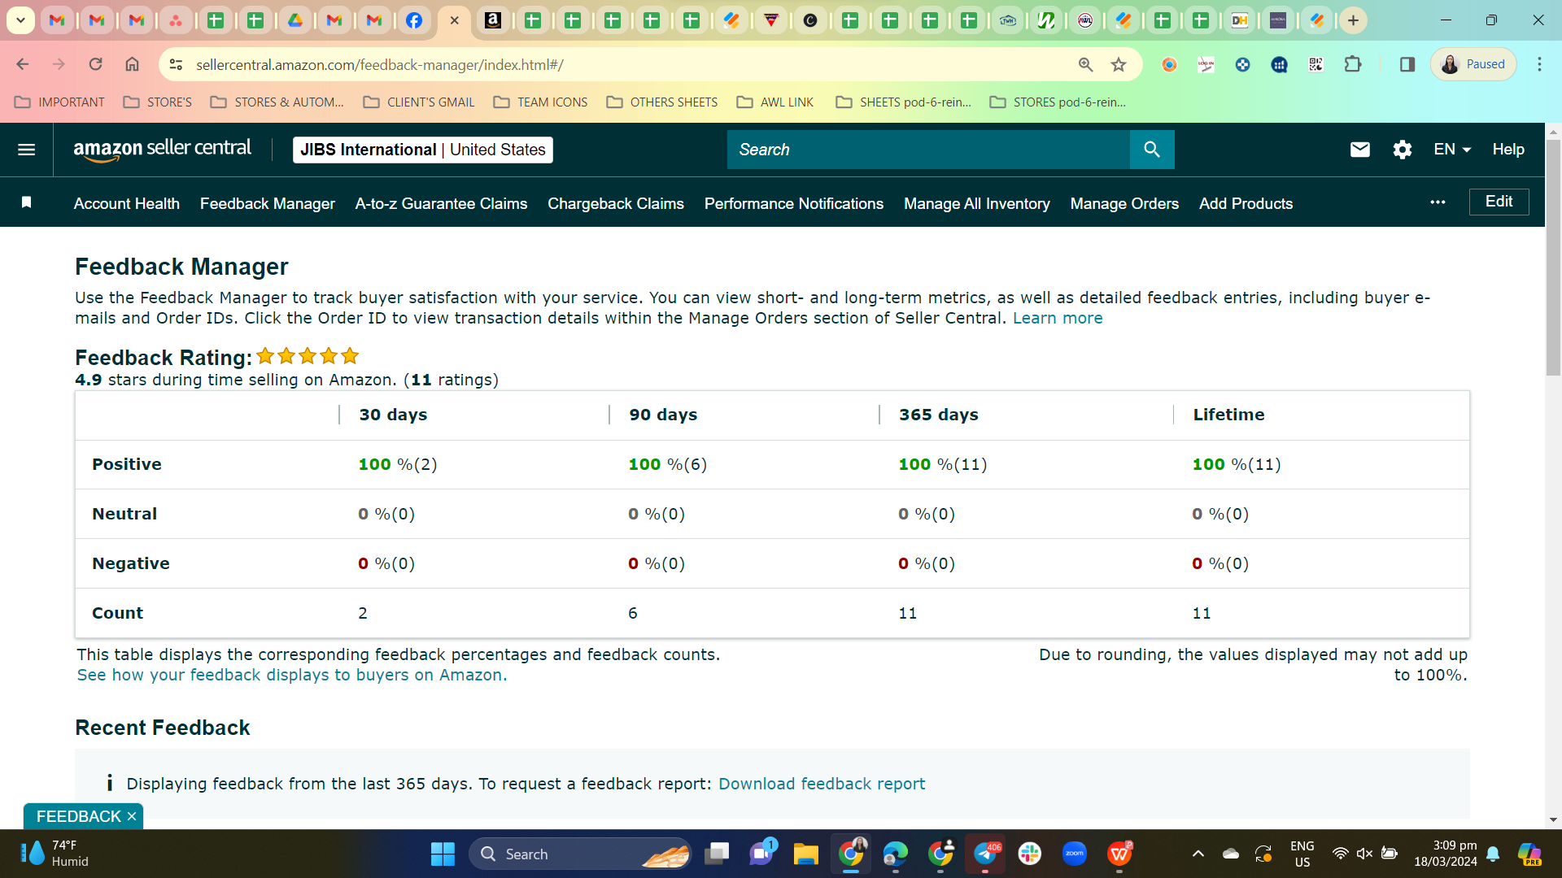
Task: Open the Copilot icon in system tray
Action: [x=1529, y=854]
